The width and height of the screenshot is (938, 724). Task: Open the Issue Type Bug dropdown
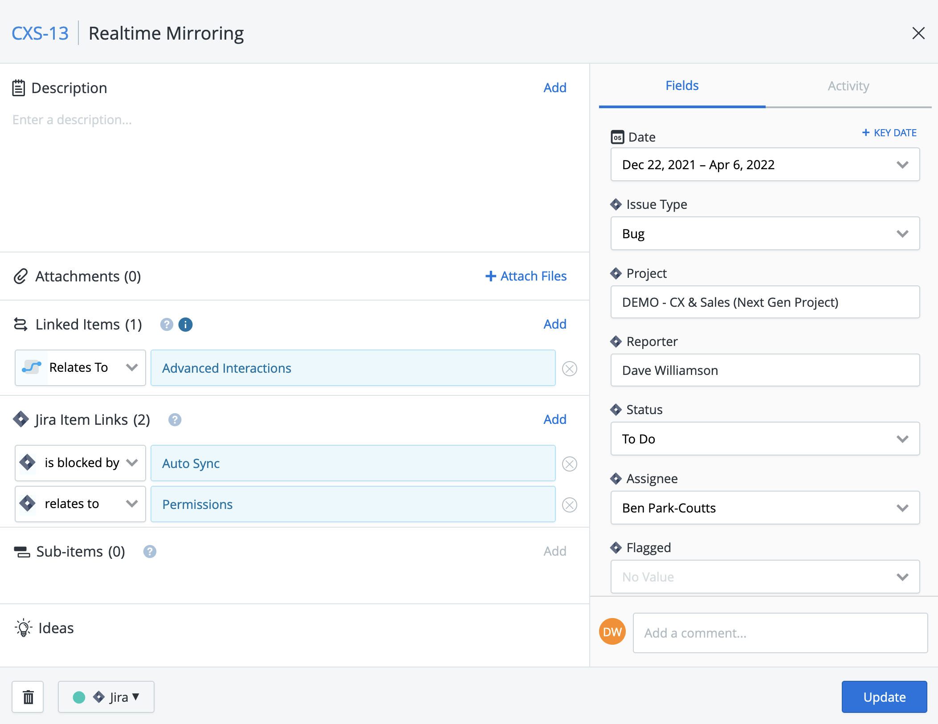pos(765,234)
